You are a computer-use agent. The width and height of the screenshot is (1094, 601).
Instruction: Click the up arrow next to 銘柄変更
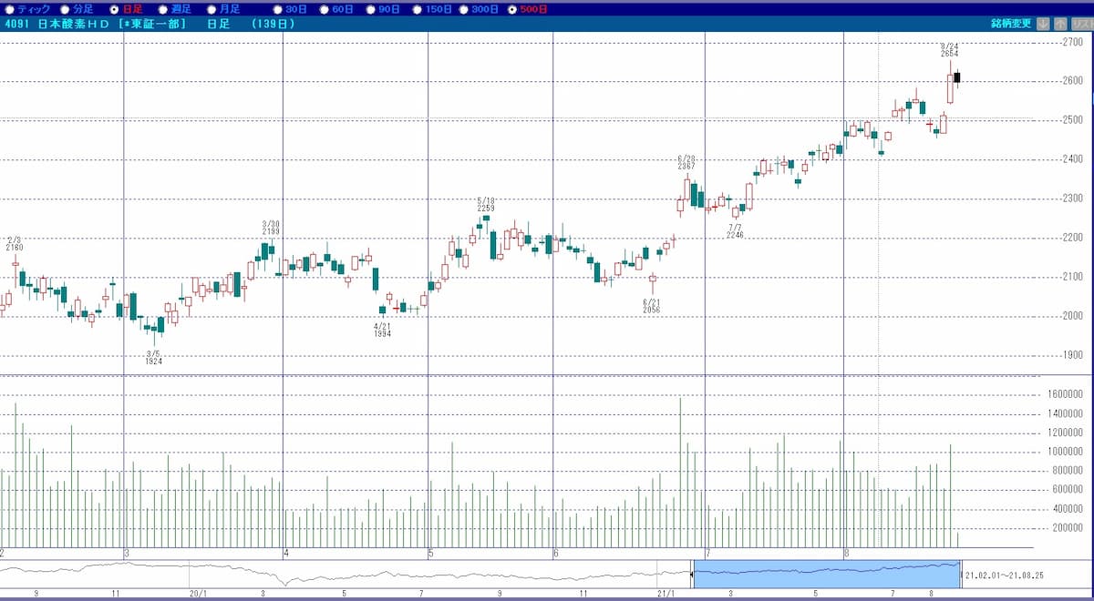[1062, 24]
